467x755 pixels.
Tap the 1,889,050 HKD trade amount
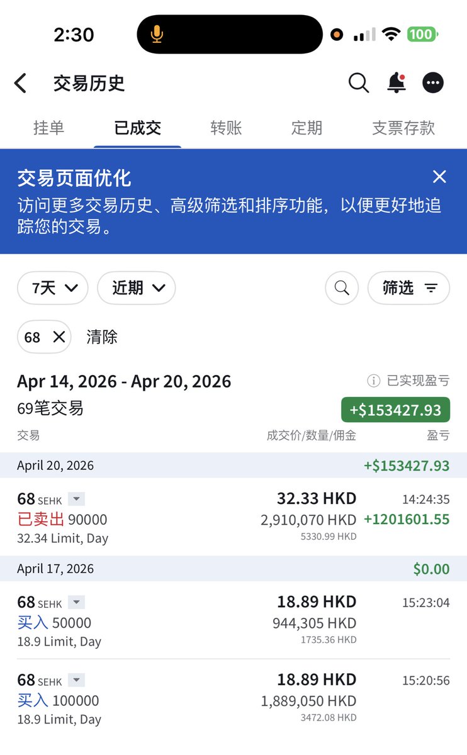[x=308, y=701]
